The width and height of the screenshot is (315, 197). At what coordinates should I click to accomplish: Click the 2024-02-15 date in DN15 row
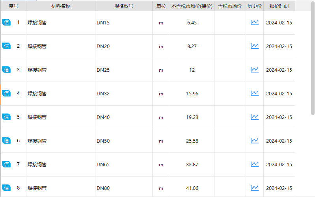click(279, 23)
